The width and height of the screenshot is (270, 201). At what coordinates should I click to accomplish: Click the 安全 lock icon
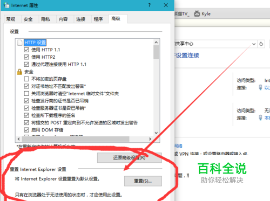pos(19,72)
